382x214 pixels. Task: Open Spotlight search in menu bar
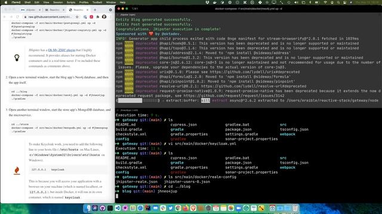(338, 2)
